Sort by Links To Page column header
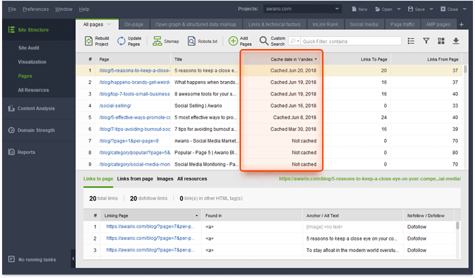475x278 pixels. [374, 59]
